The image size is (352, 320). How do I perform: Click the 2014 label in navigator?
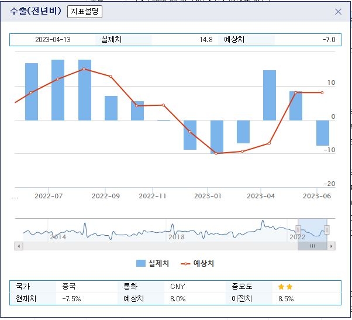pyautogui.click(x=58, y=237)
